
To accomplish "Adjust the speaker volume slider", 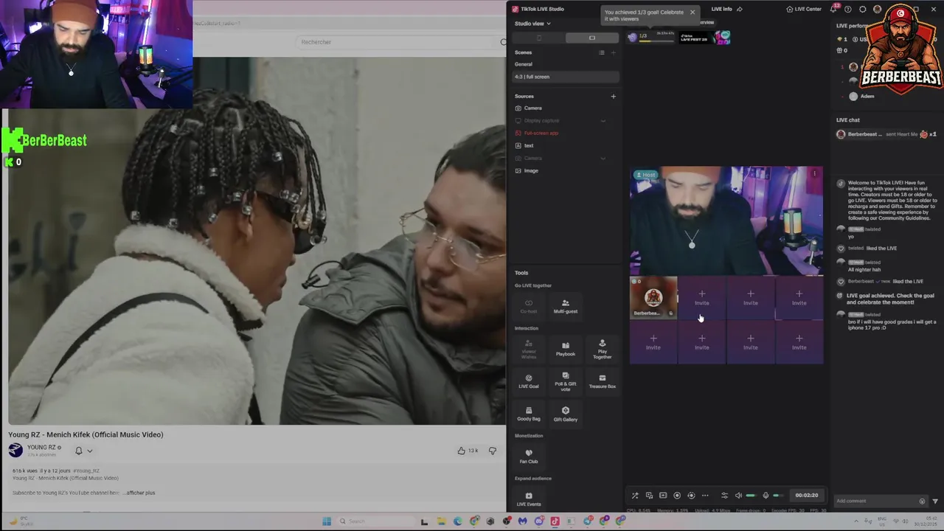I will (x=750, y=496).
